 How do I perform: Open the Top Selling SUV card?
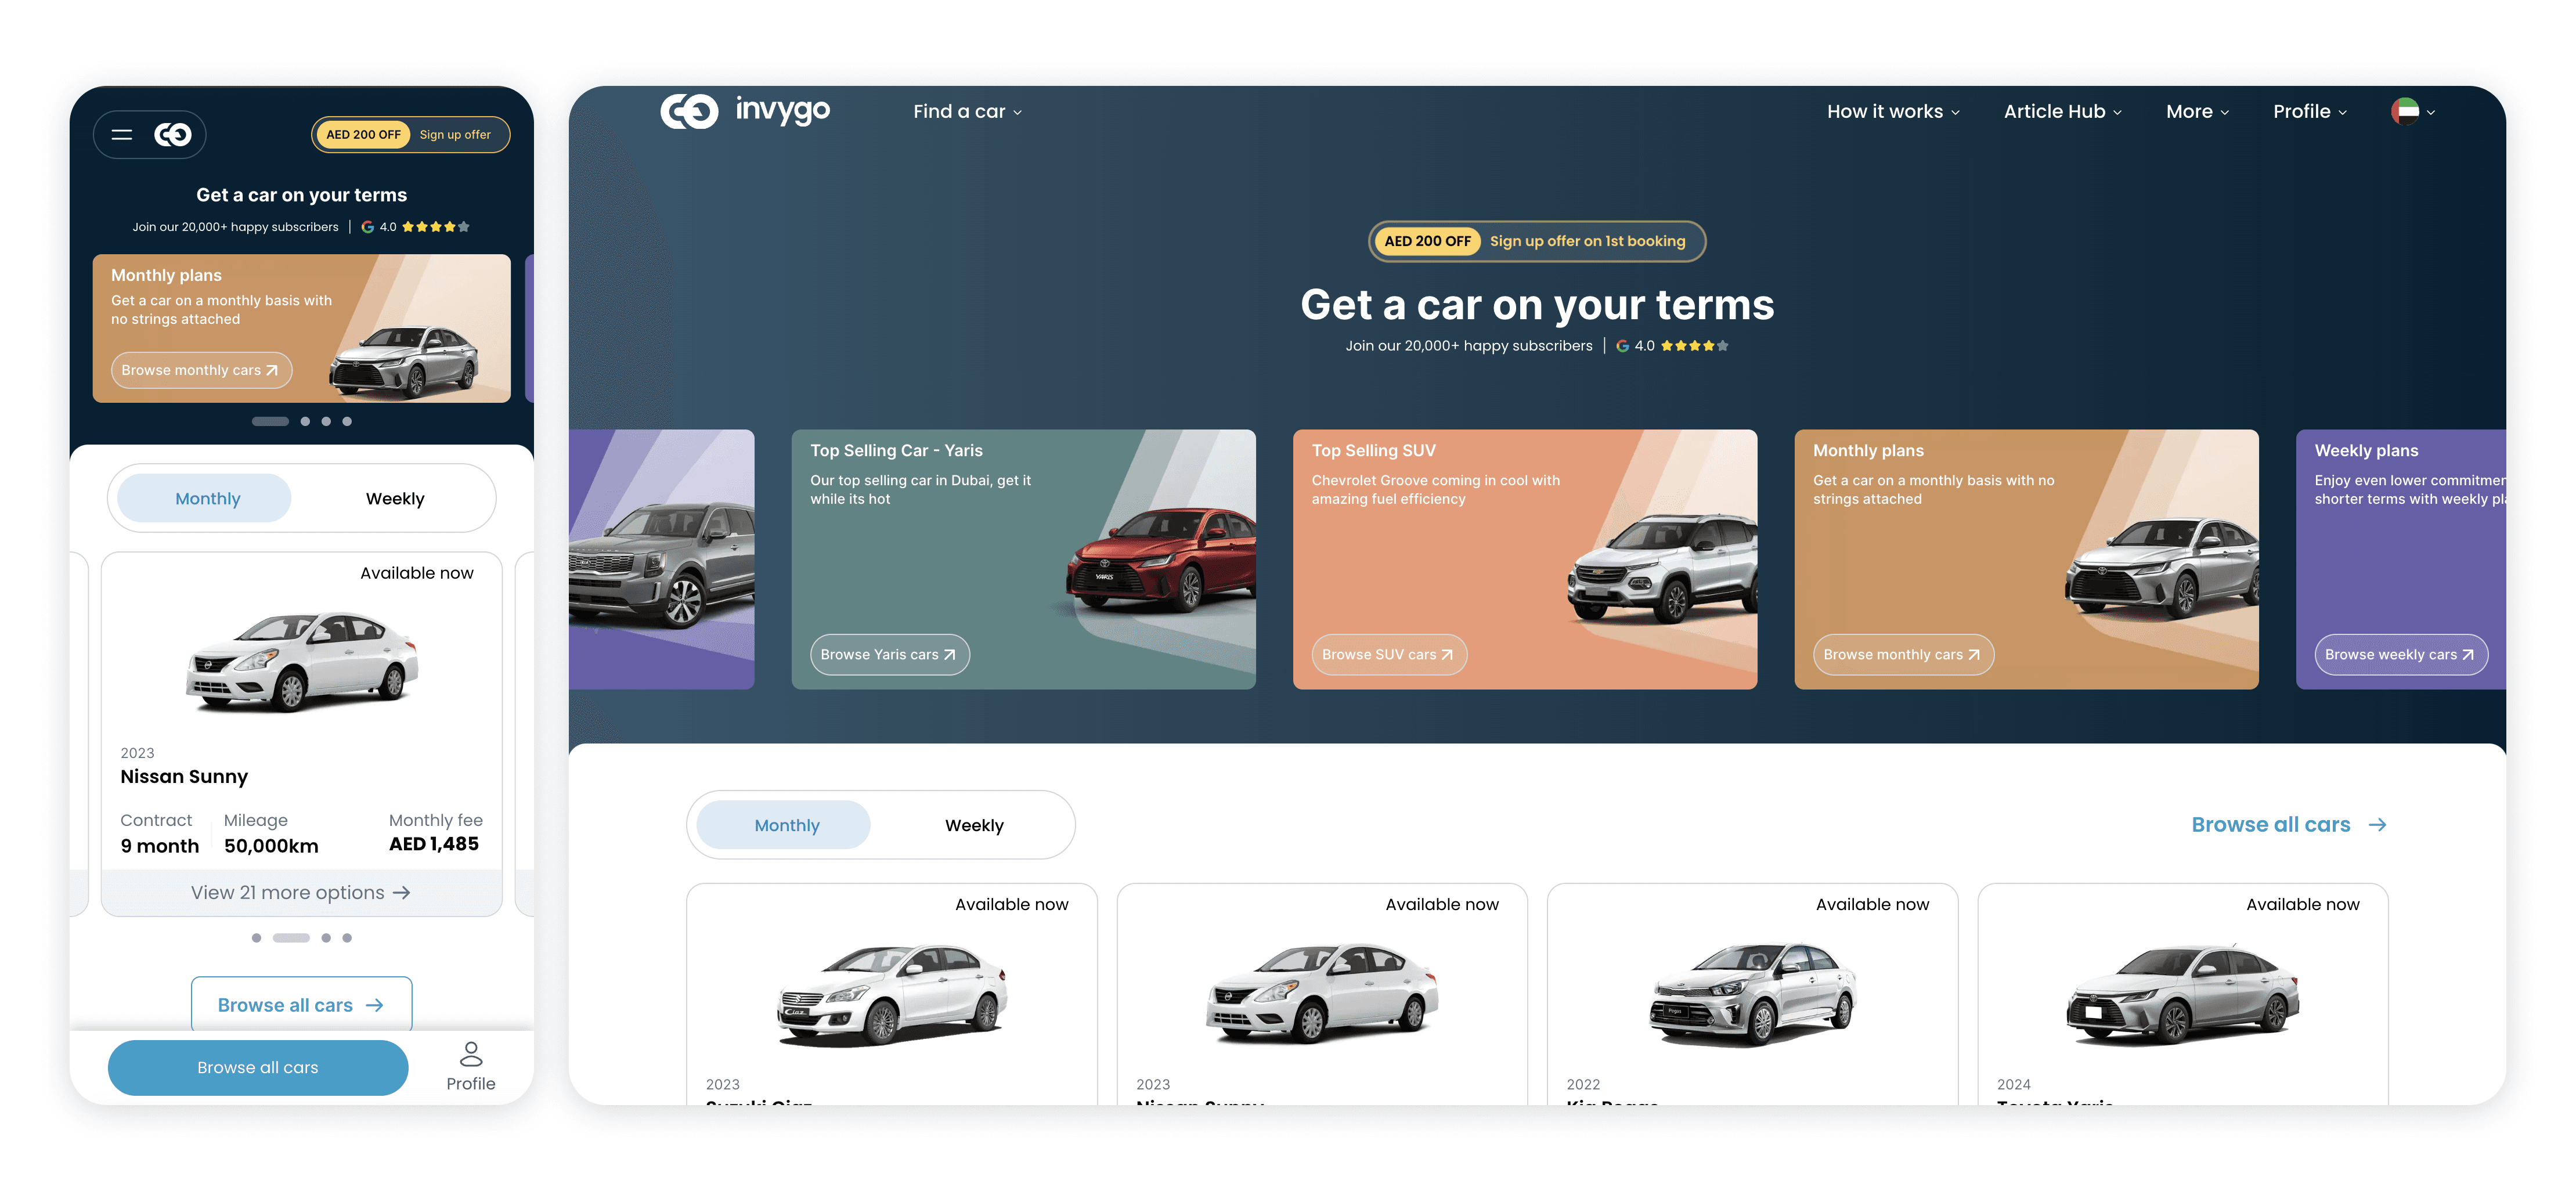pos(1524,559)
